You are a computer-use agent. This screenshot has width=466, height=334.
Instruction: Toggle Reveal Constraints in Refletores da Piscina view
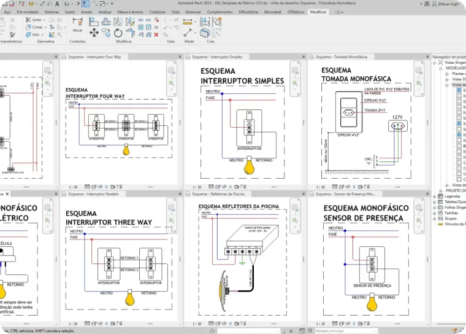[243, 324]
